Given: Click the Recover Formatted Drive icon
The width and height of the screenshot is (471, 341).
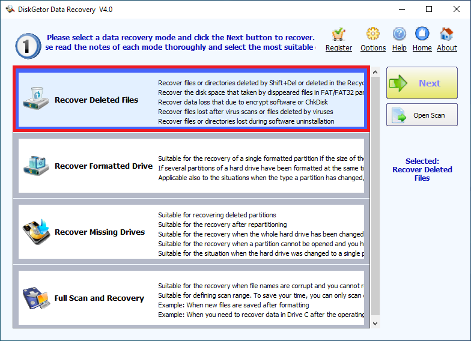Looking at the screenshot, I should pos(37,165).
